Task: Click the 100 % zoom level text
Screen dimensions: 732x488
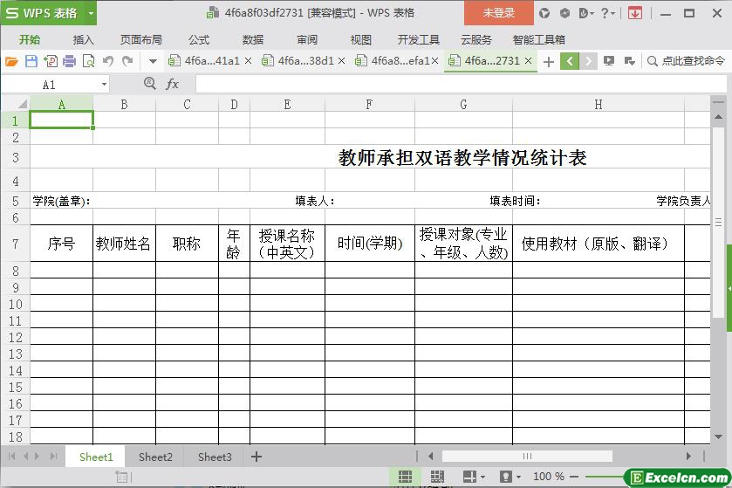Action: (548, 477)
